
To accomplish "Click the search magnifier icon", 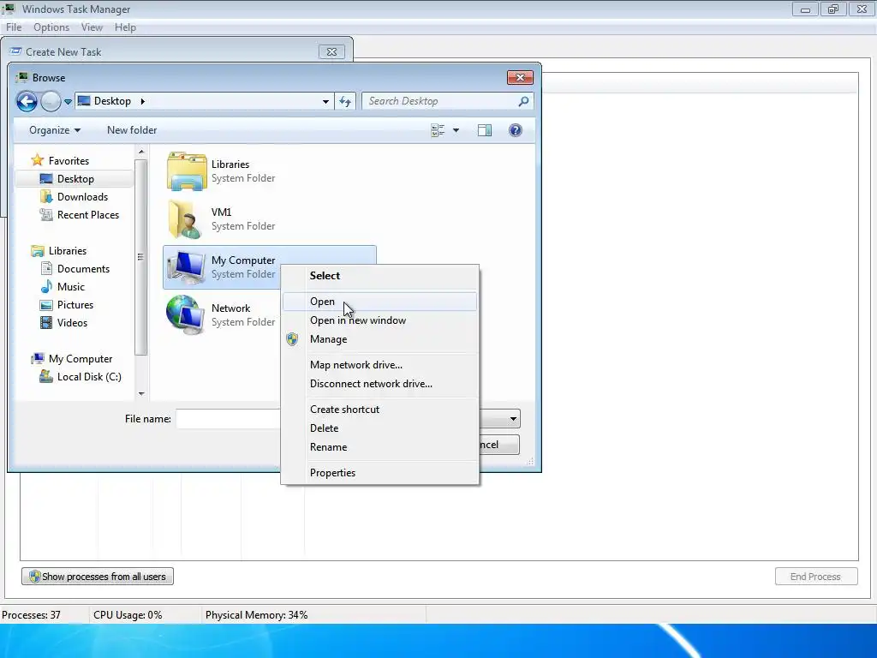I will [523, 101].
